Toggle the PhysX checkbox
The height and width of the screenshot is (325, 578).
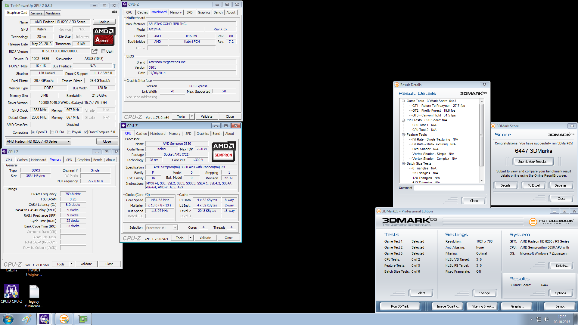[69, 132]
